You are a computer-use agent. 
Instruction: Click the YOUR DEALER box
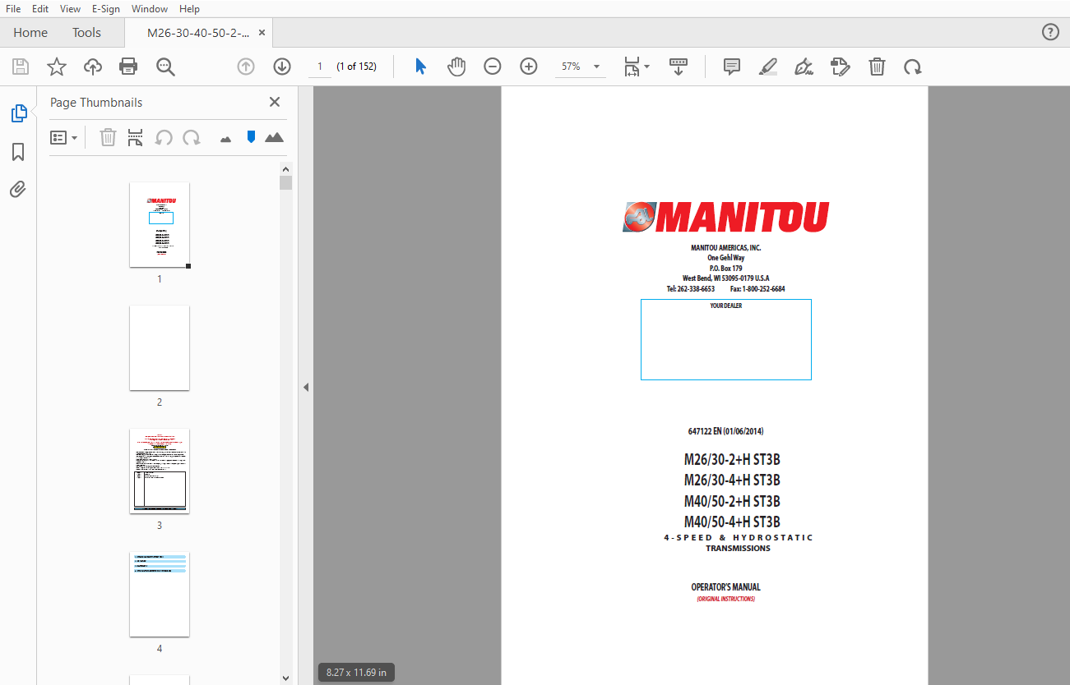[726, 339]
